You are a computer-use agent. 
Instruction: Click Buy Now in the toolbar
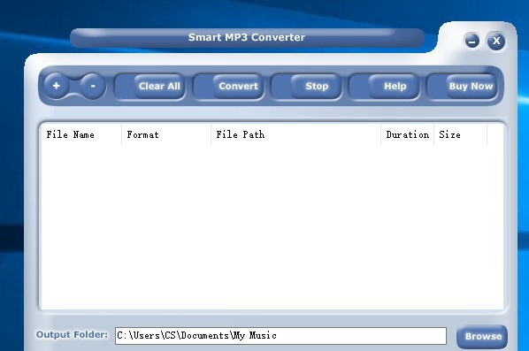(471, 87)
